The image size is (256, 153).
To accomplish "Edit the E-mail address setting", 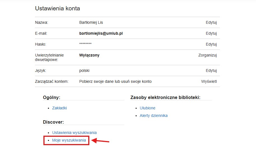I will pos(211,33).
